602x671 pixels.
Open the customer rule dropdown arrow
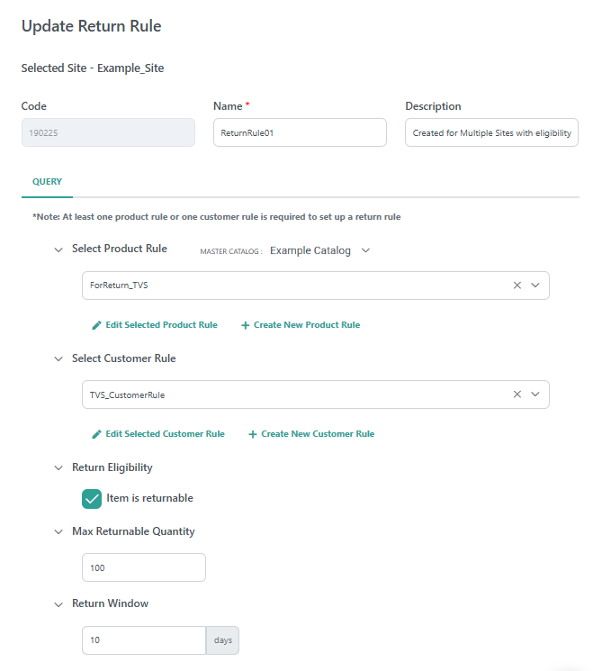click(x=535, y=394)
